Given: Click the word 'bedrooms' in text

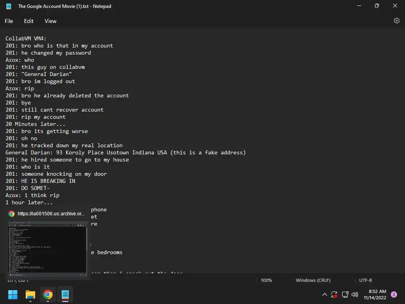Looking at the screenshot, I should [x=110, y=252].
